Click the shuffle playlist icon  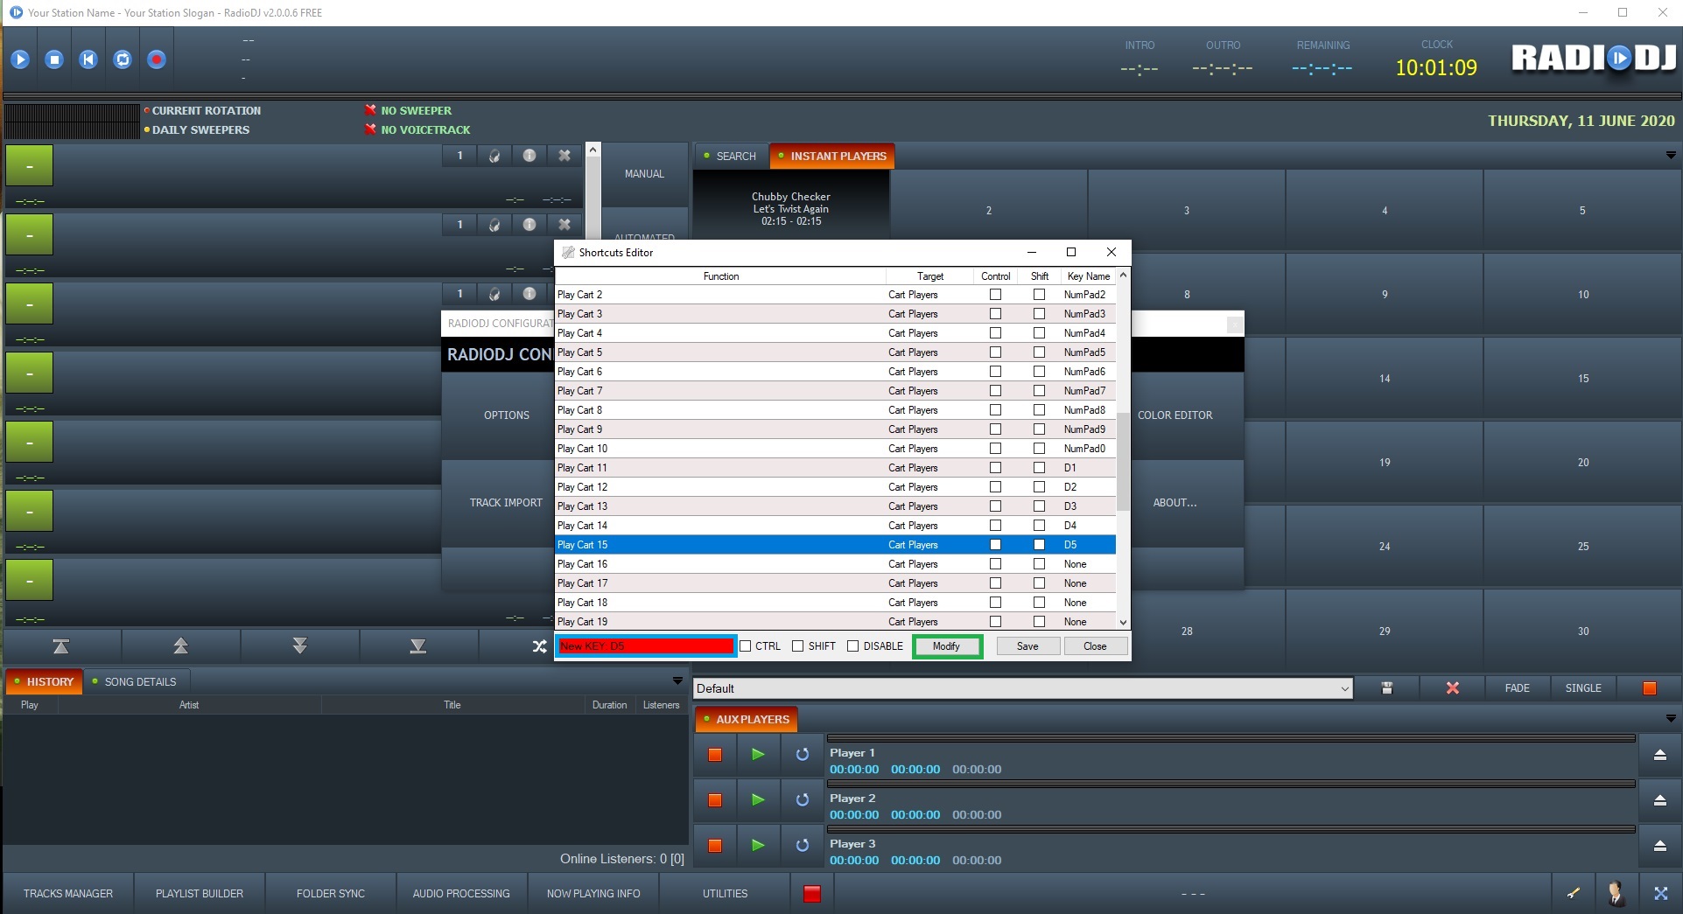click(x=539, y=646)
